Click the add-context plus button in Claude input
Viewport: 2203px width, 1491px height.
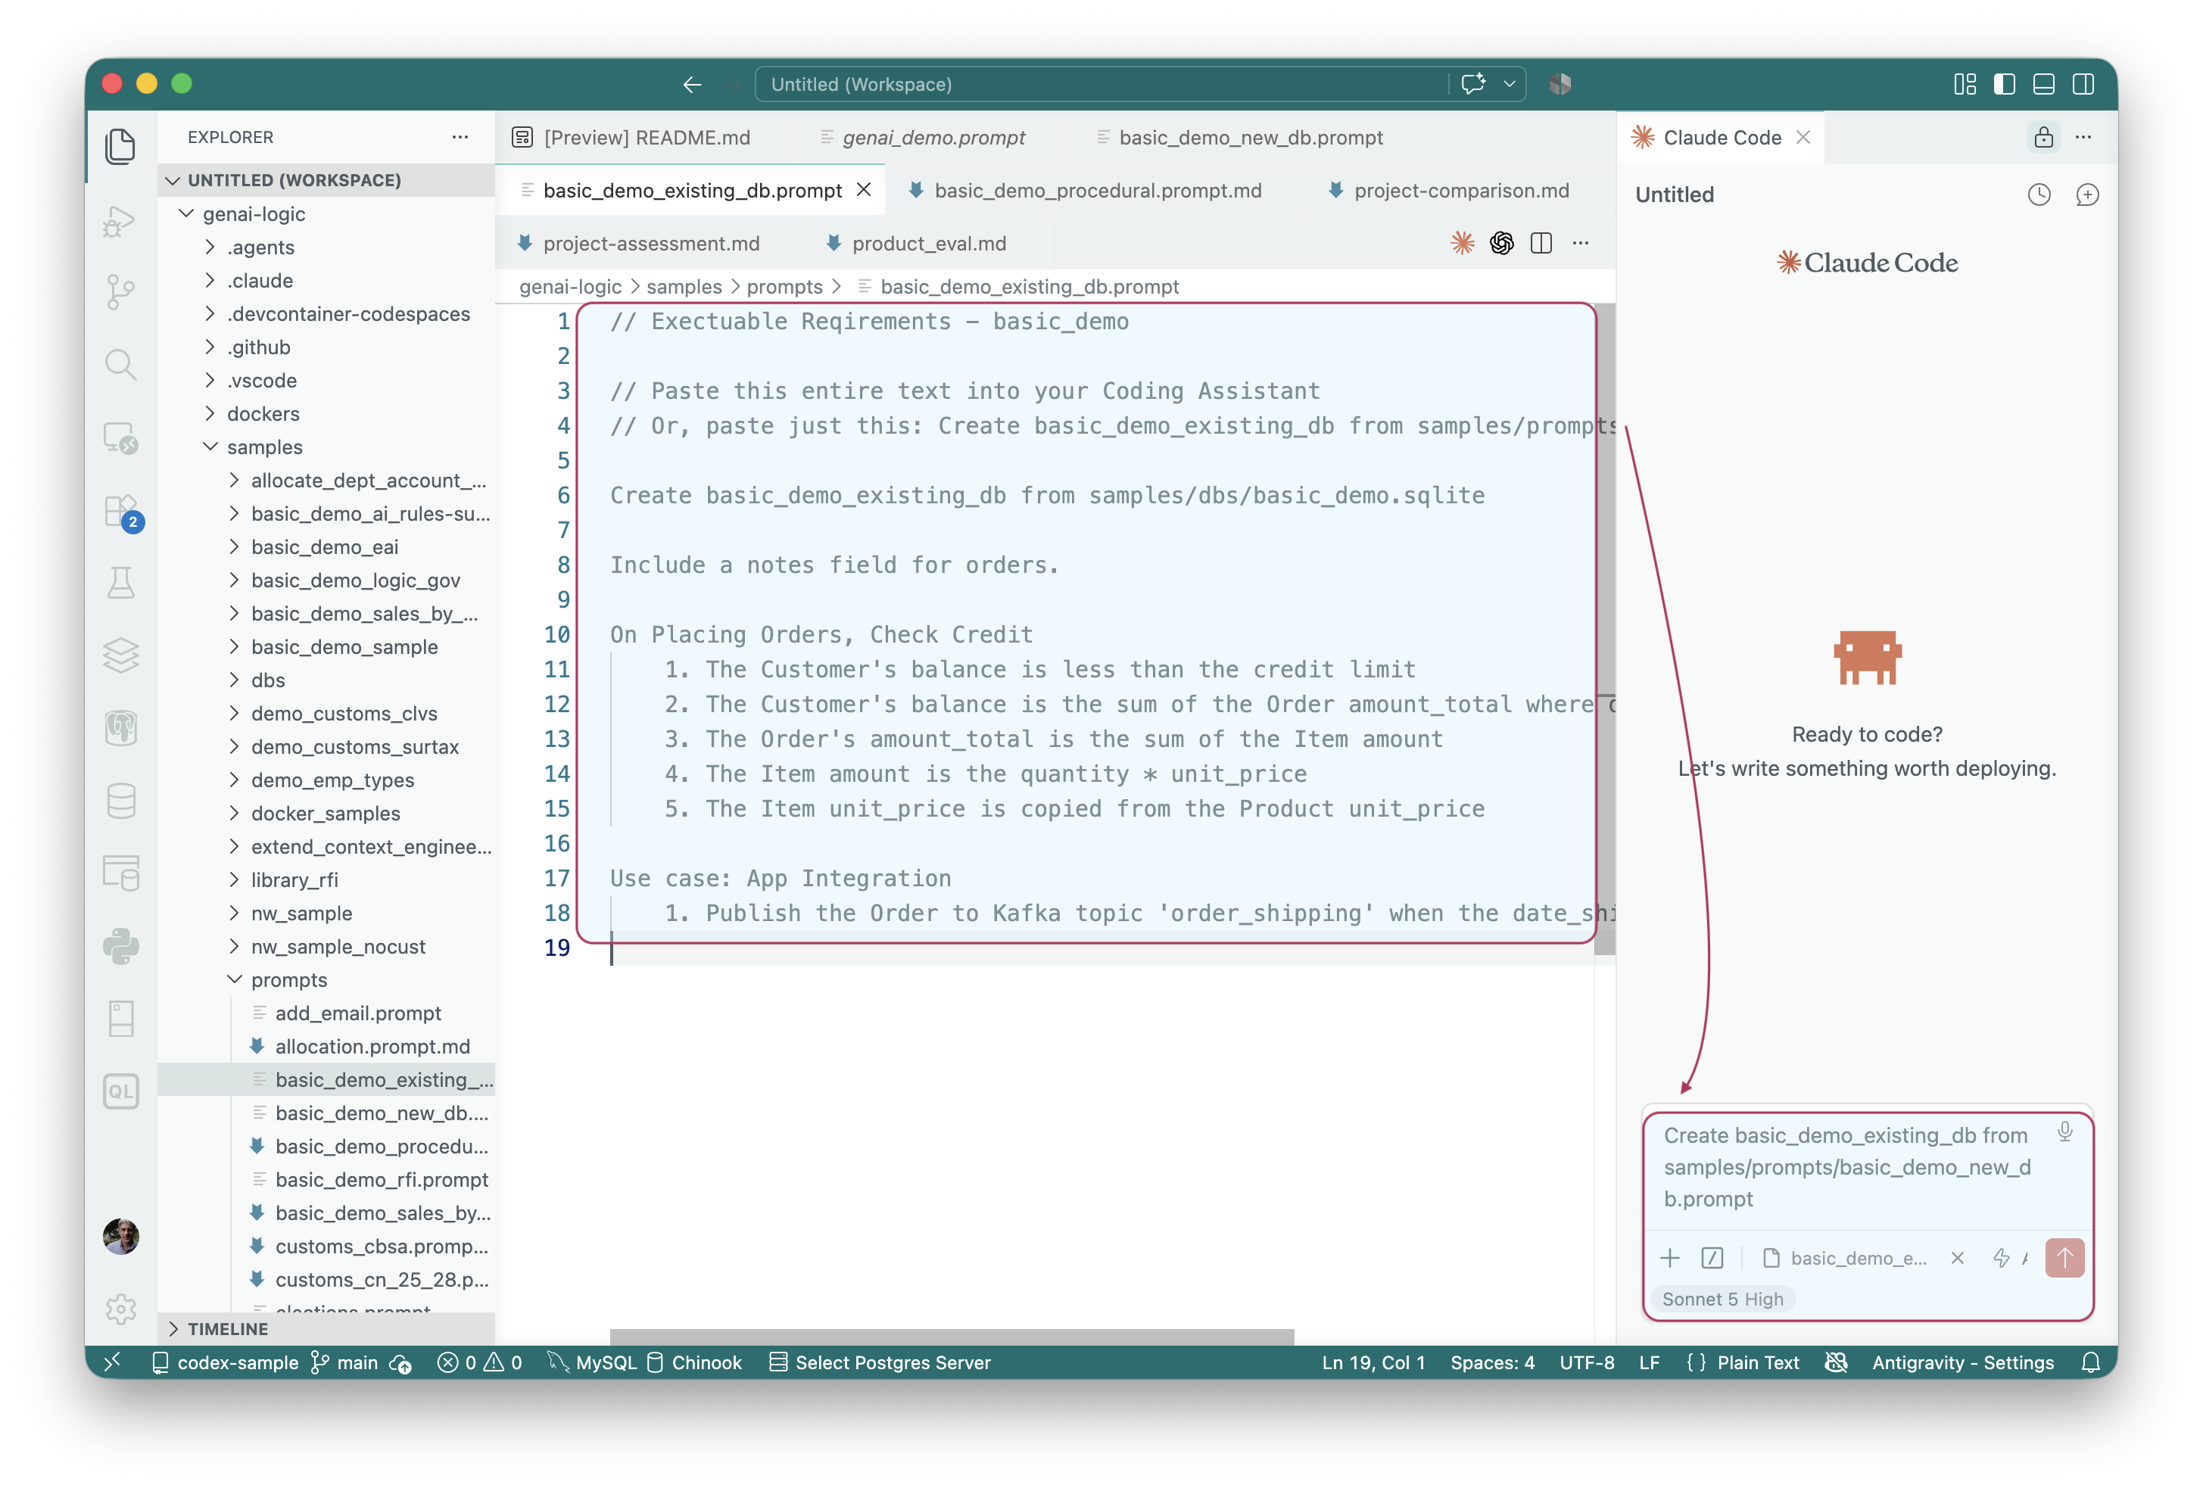[1669, 1258]
